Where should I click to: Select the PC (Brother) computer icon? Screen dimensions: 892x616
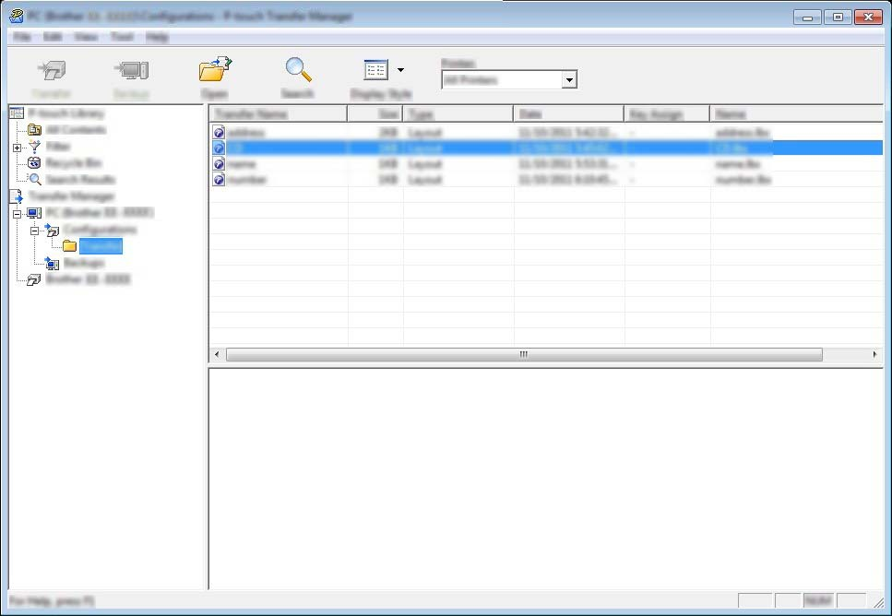(x=34, y=213)
